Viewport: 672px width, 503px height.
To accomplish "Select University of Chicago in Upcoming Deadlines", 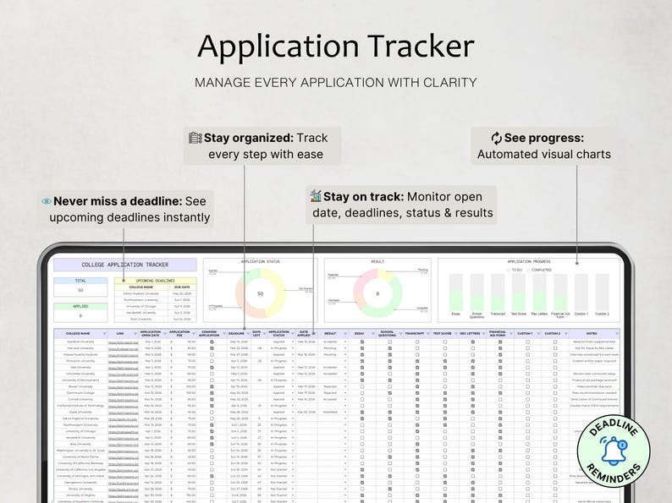I will coord(141,307).
